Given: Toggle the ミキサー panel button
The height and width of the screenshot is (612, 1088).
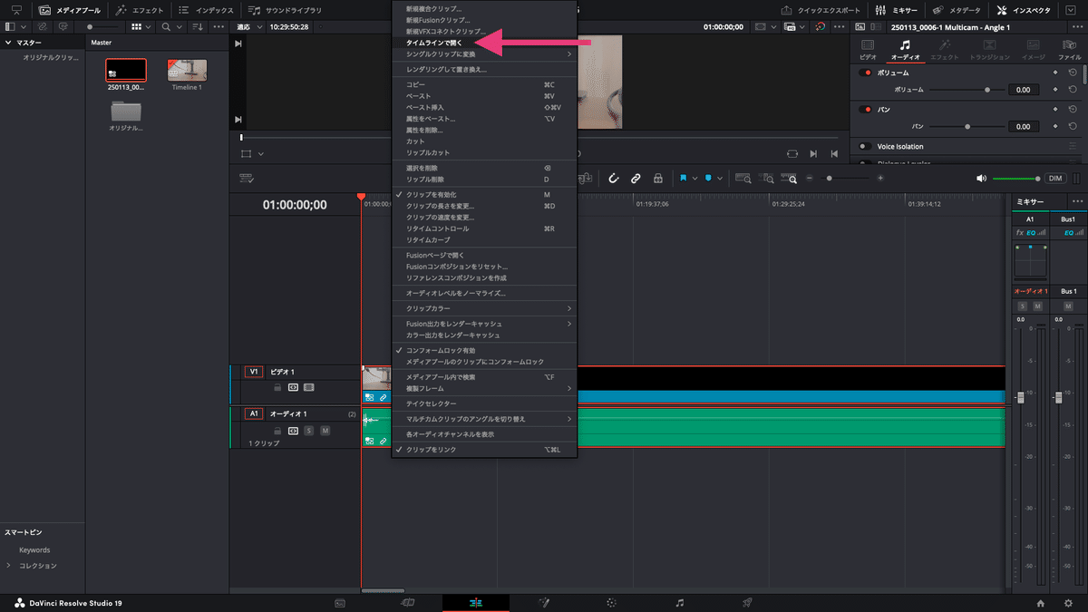Looking at the screenshot, I should [898, 10].
